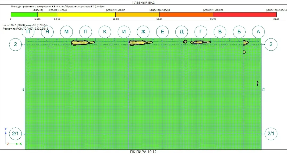Image resolution: width=287 pixels, height=154 pixels.
Task: Click the dark orange legend segment
Action: tap(186, 15)
